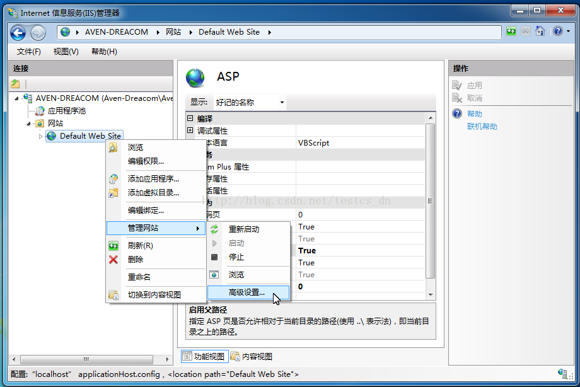Click the property grid scroll down arrow

[430, 294]
